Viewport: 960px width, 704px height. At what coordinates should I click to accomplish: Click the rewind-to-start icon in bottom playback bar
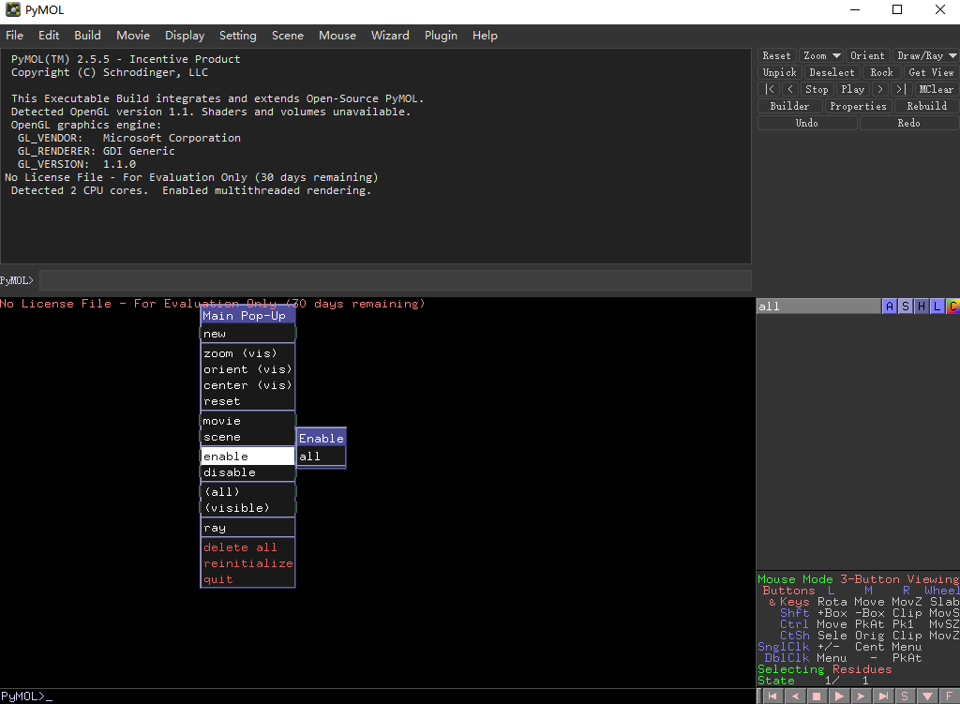point(772,697)
